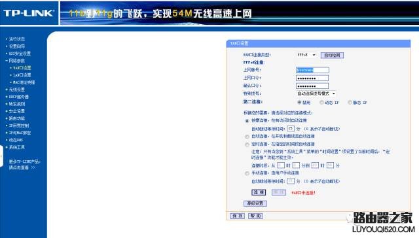Click the start minute field of 连接时段

click(x=296, y=165)
